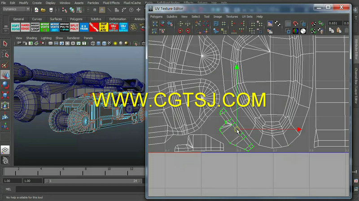Image resolution: width=359 pixels, height=201 pixels.
Task: Toggle textured display in viewport toolbar
Action: pos(109,43)
